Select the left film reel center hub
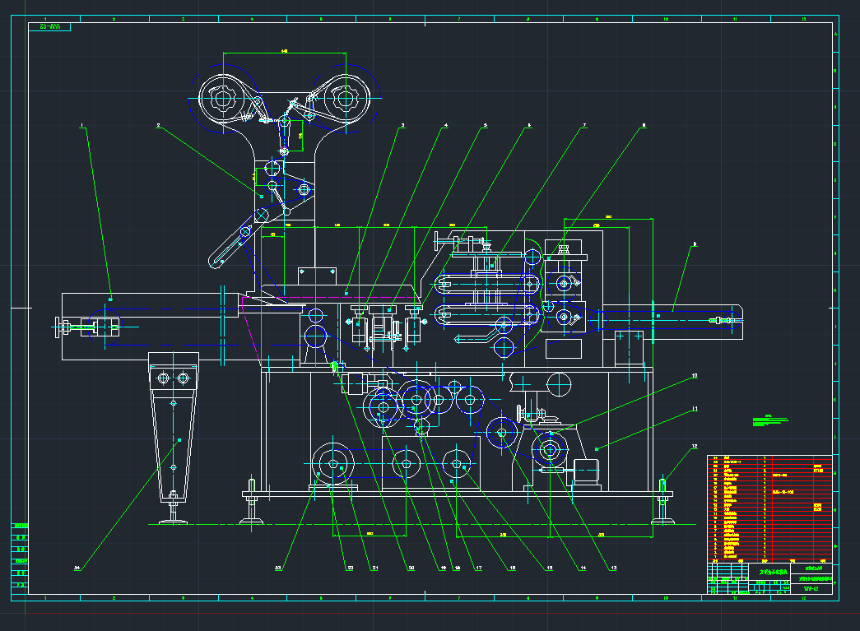Screen dimensions: 860x631 pos(222,100)
